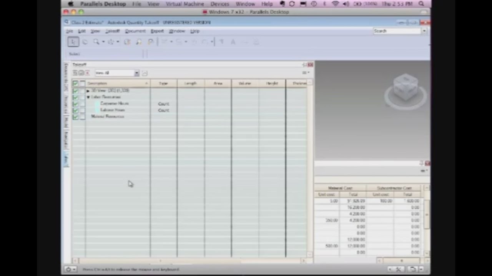Viewport: 492px width, 276px height.
Task: Toggle second checkbox for Carpenter Hours row
Action: (82, 103)
